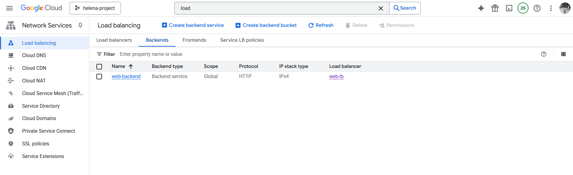This screenshot has height=175, width=573.
Task: Open column display options icon
Action: (563, 54)
